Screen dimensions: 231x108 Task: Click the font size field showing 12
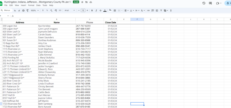[x=83, y=10]
